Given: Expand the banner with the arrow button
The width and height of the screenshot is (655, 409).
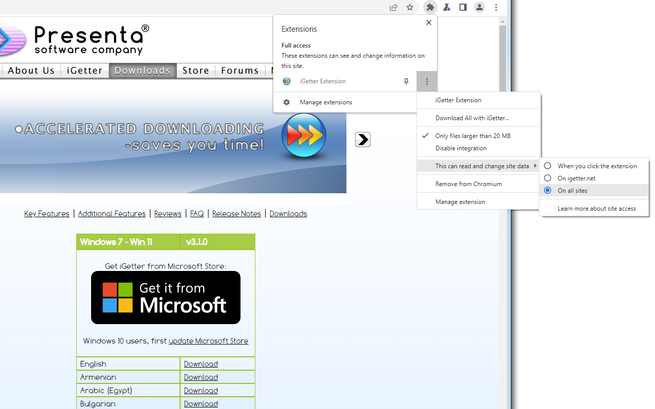Looking at the screenshot, I should 362,139.
